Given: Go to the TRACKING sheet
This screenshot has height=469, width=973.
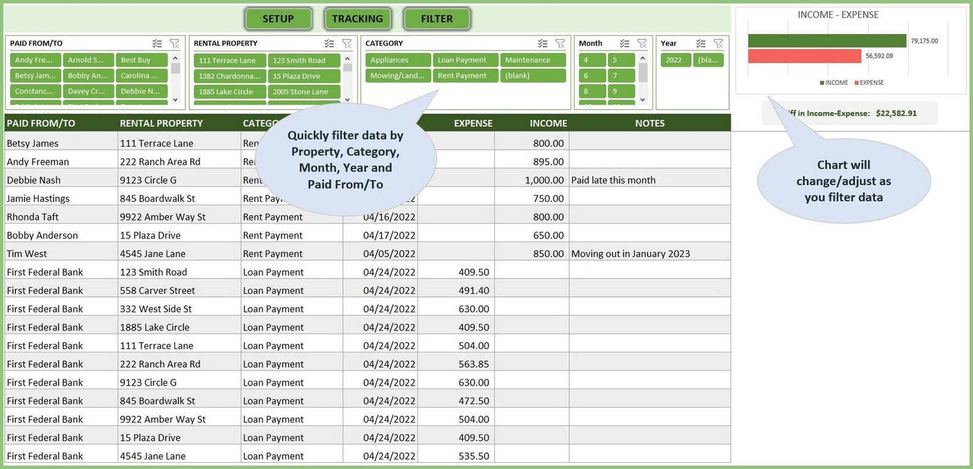Looking at the screenshot, I should coord(357,19).
